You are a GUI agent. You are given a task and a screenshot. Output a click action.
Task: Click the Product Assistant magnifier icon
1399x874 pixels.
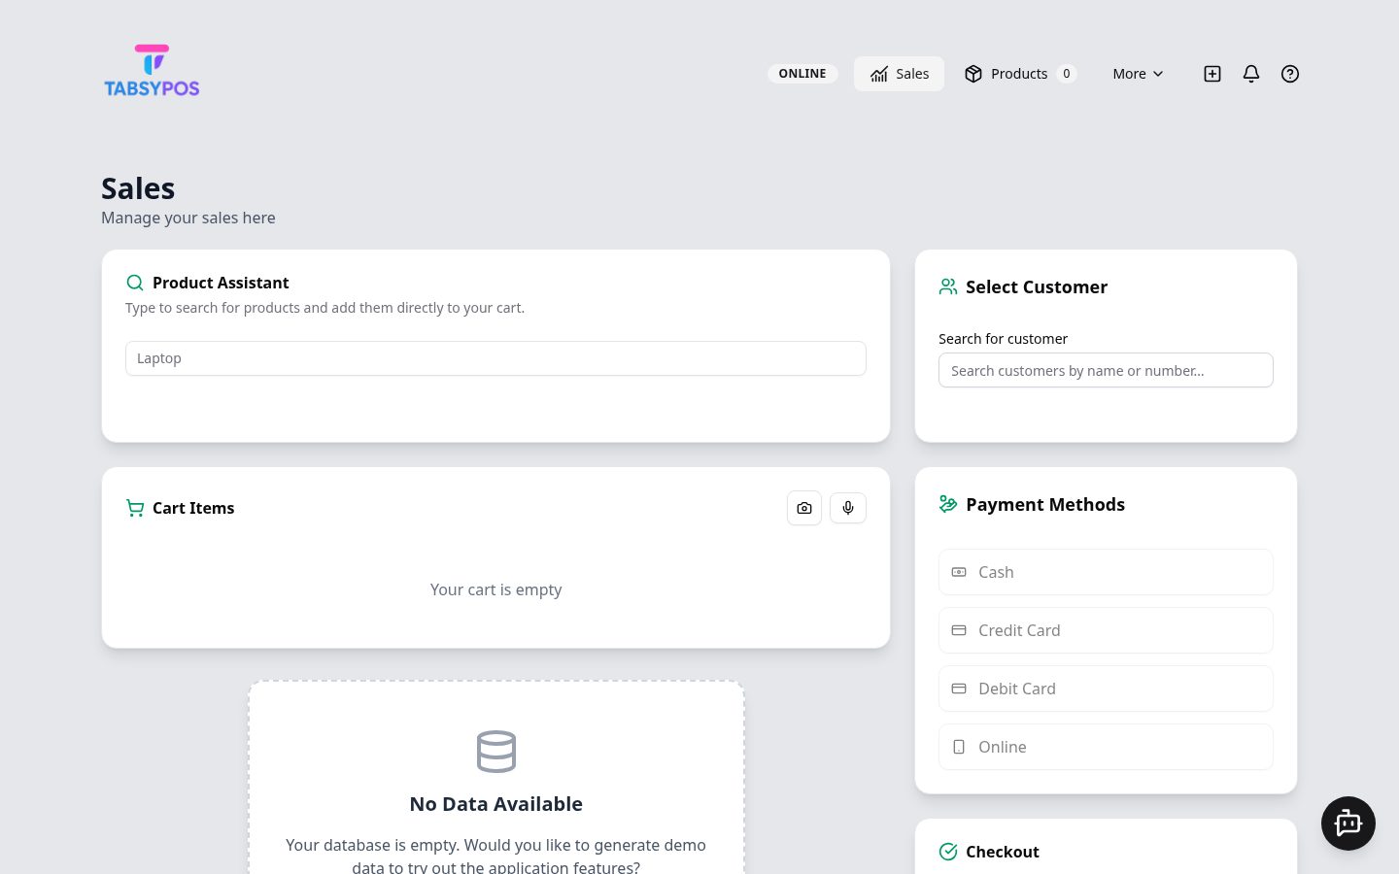pos(135,283)
